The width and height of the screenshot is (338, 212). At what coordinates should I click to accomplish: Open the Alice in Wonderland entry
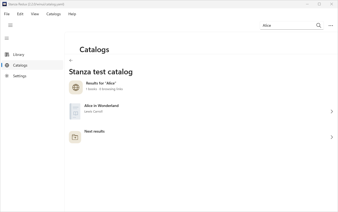tap(201, 111)
